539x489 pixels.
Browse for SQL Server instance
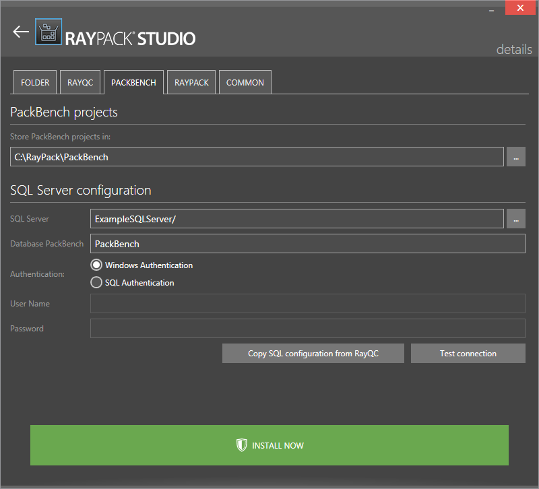[x=515, y=219]
